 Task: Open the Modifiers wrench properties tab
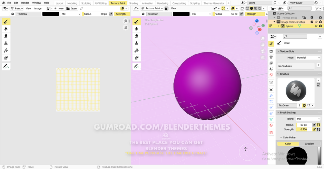click(x=271, y=96)
